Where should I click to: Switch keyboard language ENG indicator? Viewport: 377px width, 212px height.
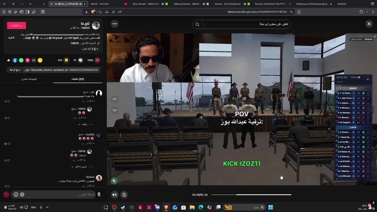pyautogui.click(x=34, y=207)
